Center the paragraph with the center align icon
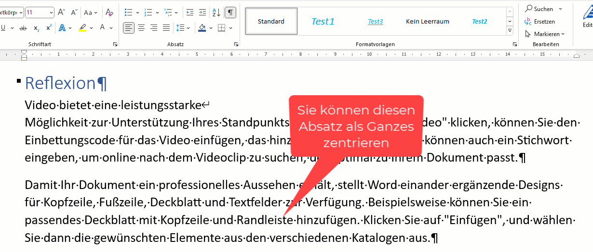 pos(141,28)
